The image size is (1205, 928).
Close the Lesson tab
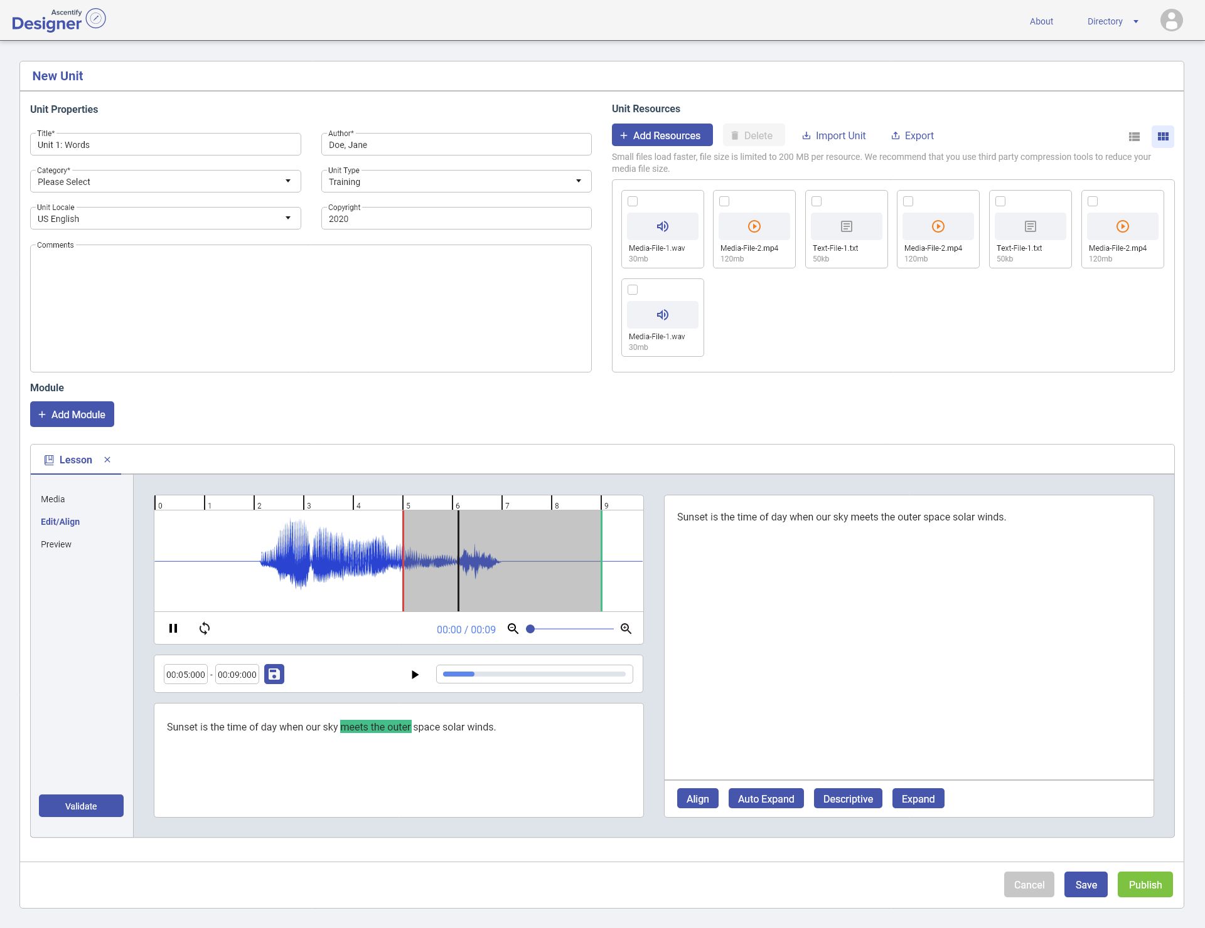[107, 460]
